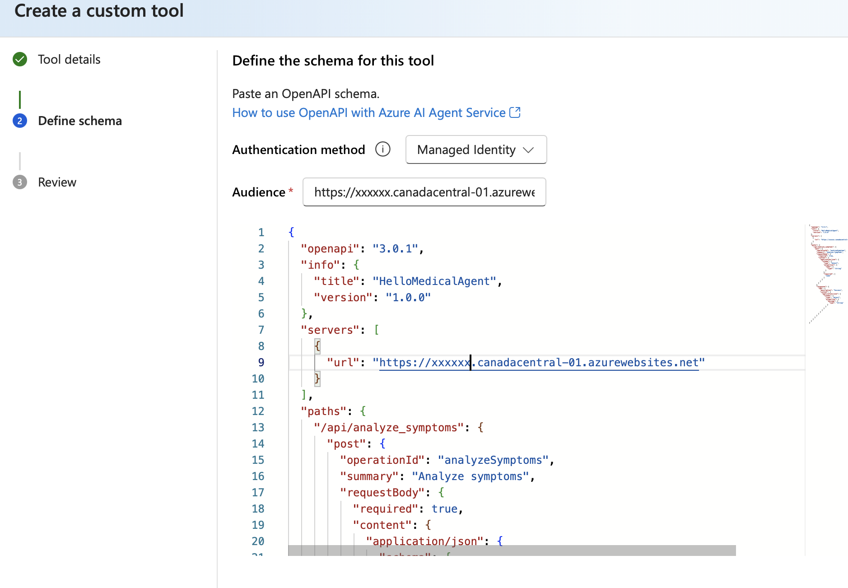Screen dimensions: 848x588
Task: Click the "Analyze symptoms" summary value
Action: (x=471, y=476)
